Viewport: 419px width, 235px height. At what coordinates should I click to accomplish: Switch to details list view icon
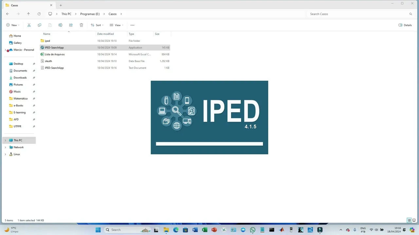tap(409, 220)
